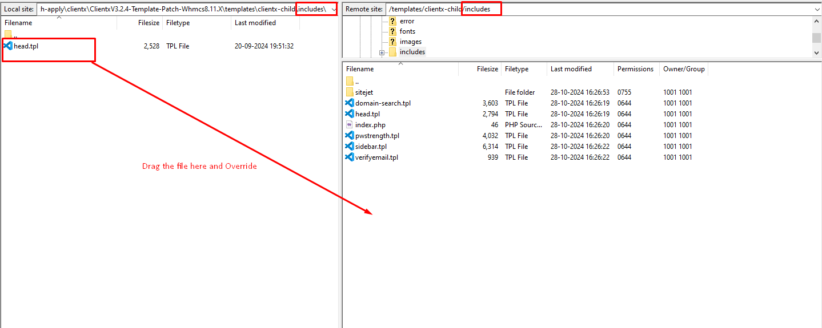Select the images folder in remote tree

point(410,42)
